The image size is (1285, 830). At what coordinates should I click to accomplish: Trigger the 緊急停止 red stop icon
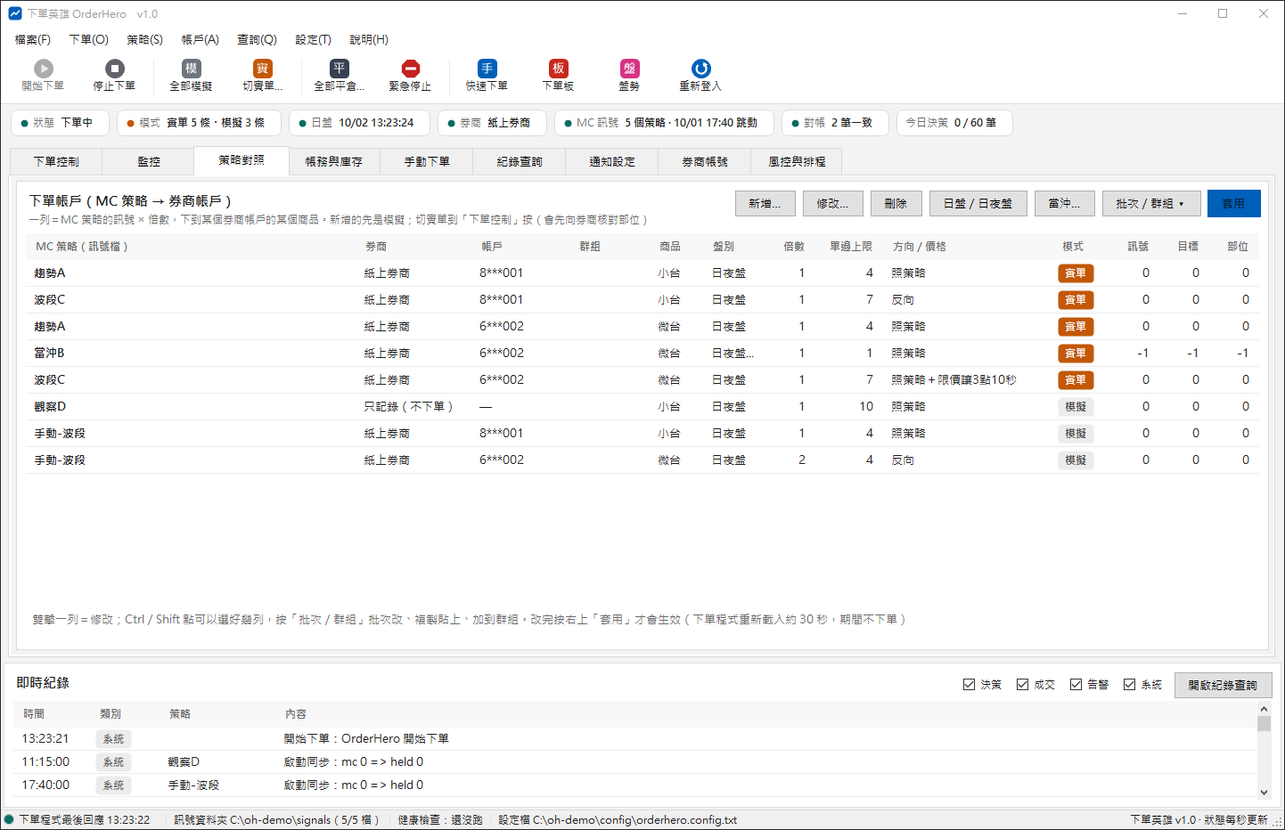point(411,69)
